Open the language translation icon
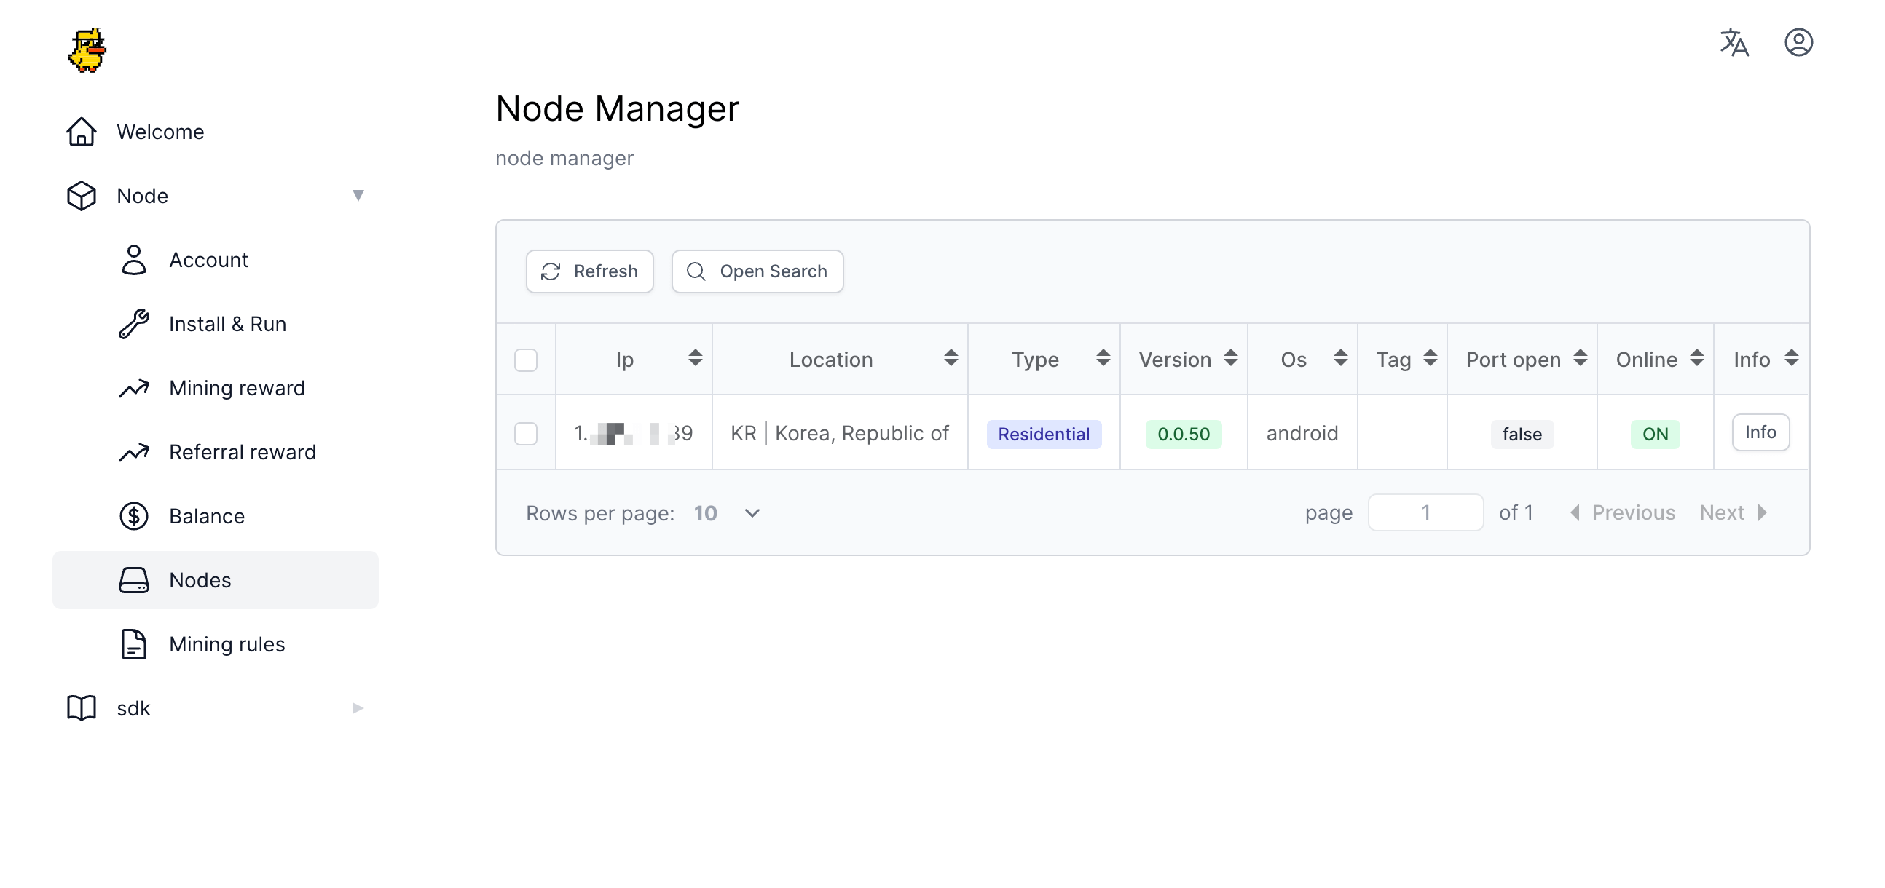Viewport: 1885px width, 888px height. pyautogui.click(x=1734, y=42)
